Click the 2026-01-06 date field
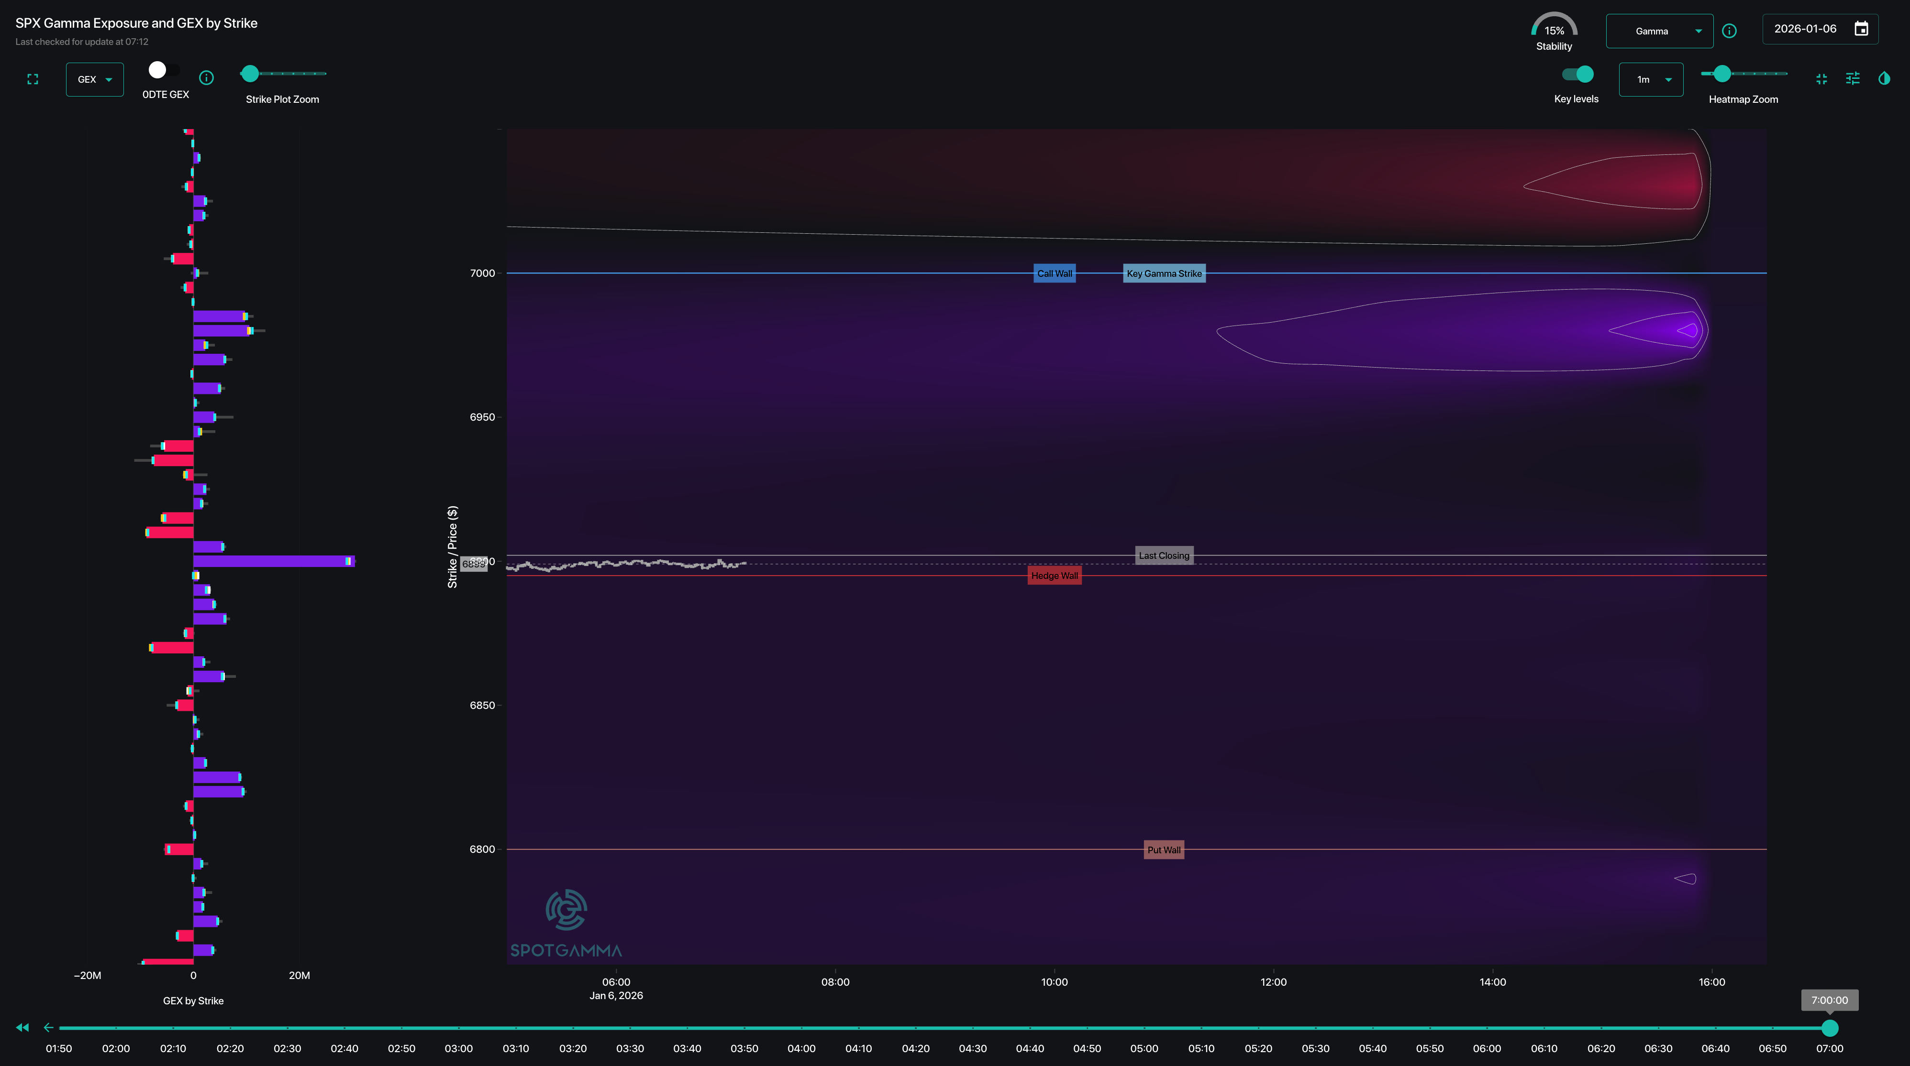 tap(1805, 29)
